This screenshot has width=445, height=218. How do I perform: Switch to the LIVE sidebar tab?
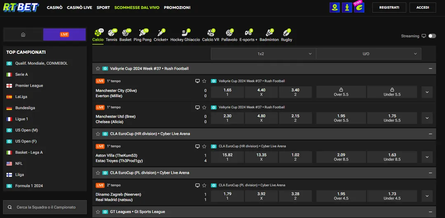[x=64, y=35]
